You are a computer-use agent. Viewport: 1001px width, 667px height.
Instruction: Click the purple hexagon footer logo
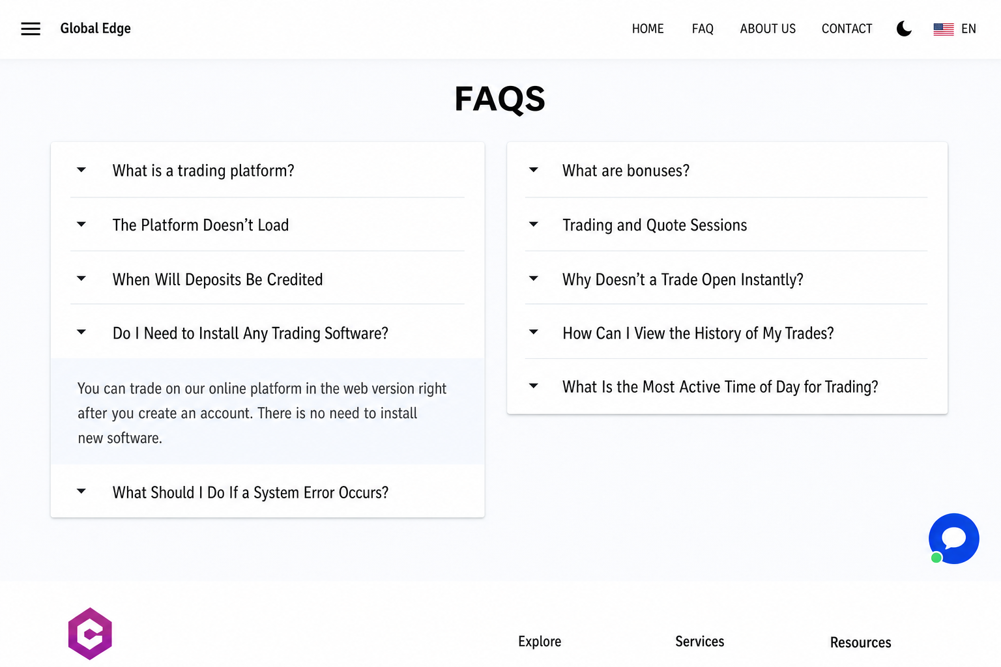(90, 633)
